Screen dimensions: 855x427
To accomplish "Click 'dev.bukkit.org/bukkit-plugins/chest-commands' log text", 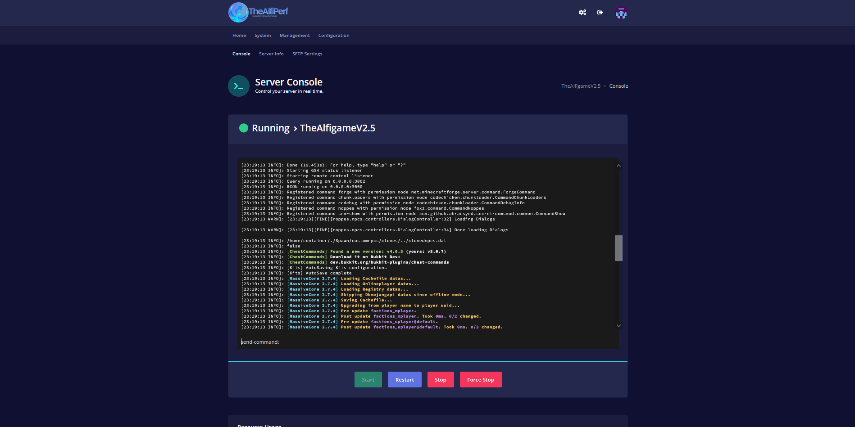I will click(390, 262).
